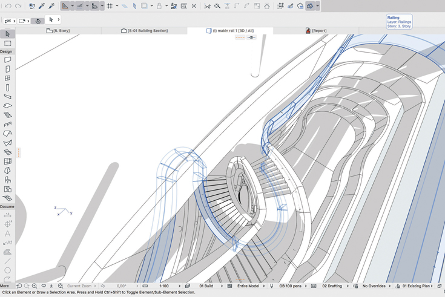Toggle the grid snap icon

[x=110, y=6]
